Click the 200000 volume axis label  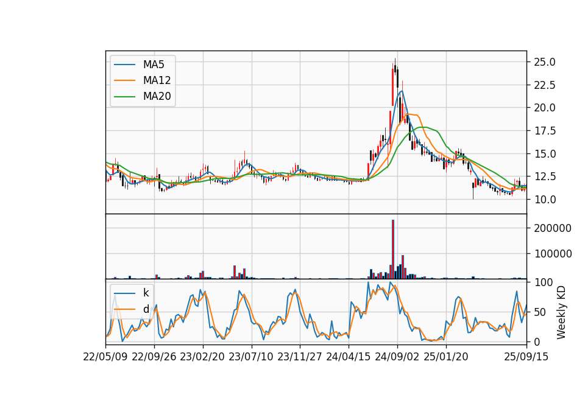pos(553,228)
